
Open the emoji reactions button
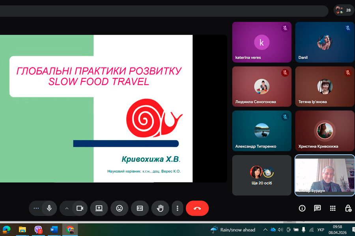(x=119, y=208)
